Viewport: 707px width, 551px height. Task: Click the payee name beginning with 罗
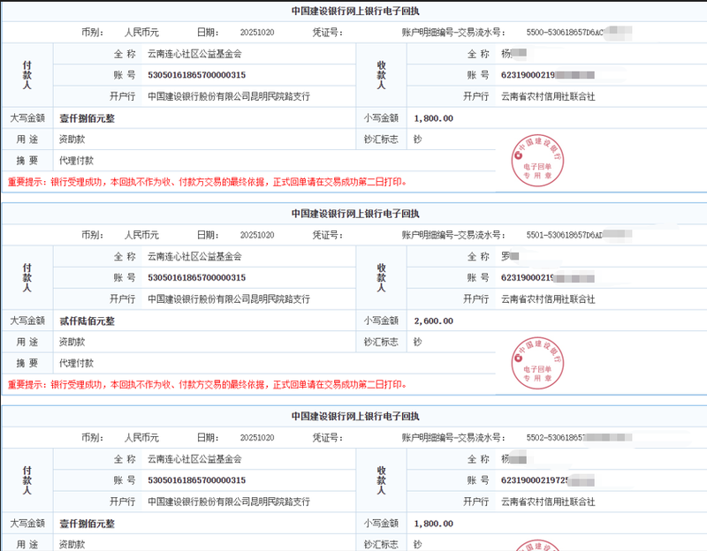click(x=506, y=256)
